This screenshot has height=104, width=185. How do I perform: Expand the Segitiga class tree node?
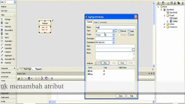167,21
